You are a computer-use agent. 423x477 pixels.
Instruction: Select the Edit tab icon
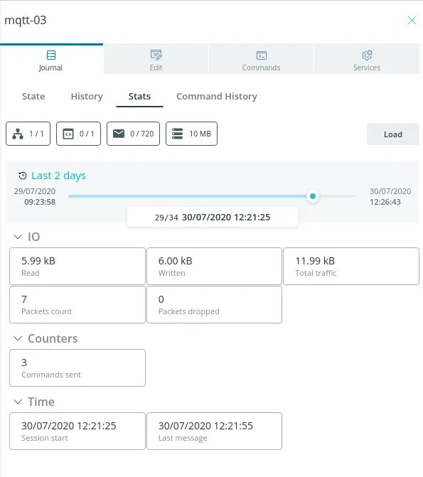(156, 55)
